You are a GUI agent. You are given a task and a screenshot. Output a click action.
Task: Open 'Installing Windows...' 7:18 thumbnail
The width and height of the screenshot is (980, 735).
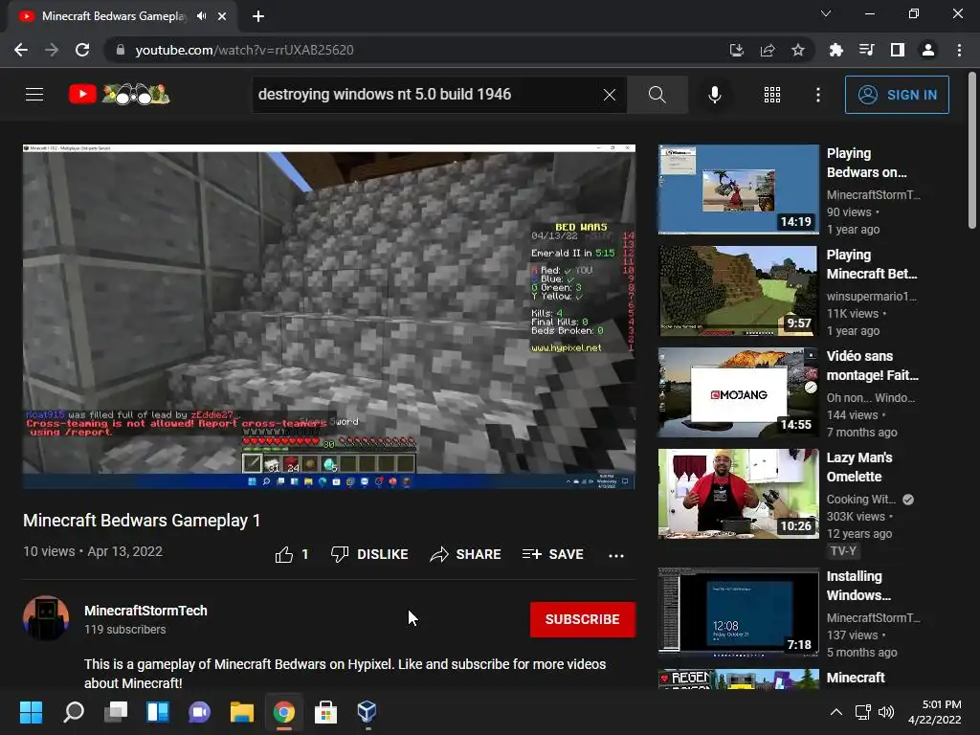tap(738, 612)
